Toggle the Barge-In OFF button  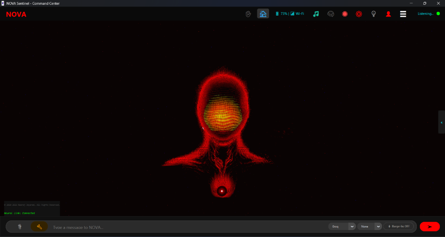click(399, 226)
